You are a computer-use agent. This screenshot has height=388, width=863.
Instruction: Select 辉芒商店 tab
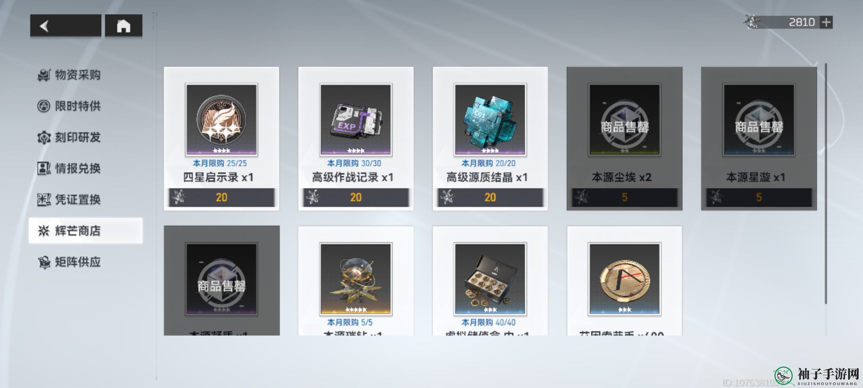86,231
